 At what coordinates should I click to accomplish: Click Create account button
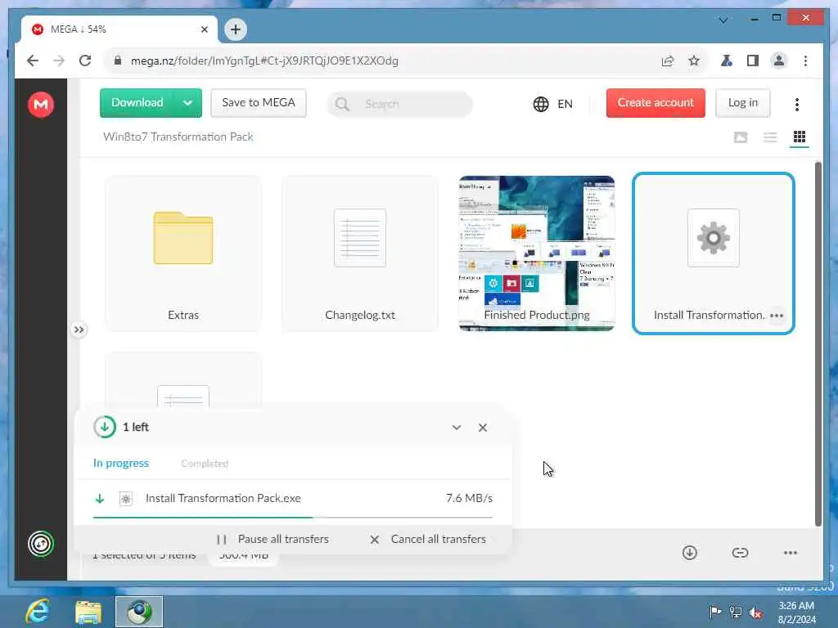tap(656, 102)
